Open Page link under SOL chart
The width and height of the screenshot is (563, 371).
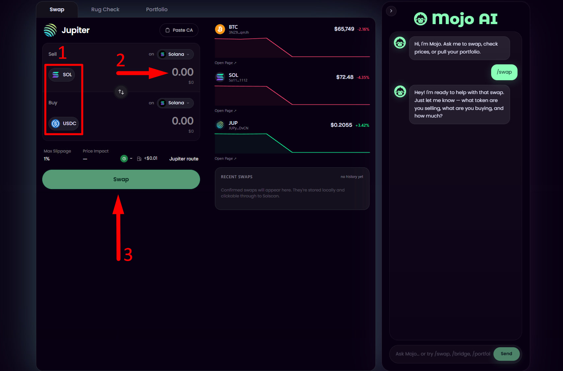click(x=225, y=111)
